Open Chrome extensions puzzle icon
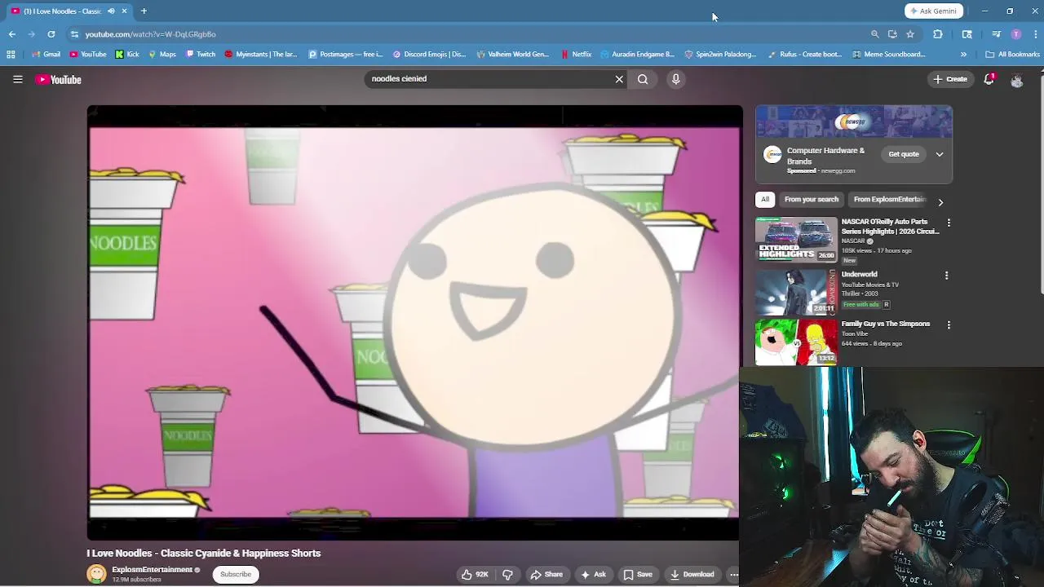The height and width of the screenshot is (587, 1044). [x=938, y=34]
